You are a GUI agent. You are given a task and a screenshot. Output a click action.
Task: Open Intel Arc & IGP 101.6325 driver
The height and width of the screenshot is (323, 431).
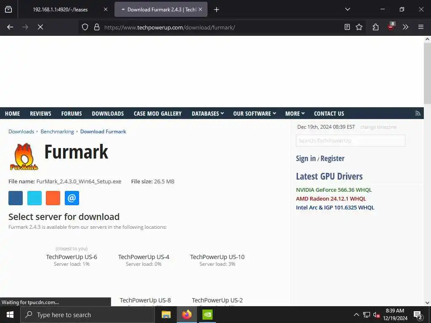[x=335, y=207]
